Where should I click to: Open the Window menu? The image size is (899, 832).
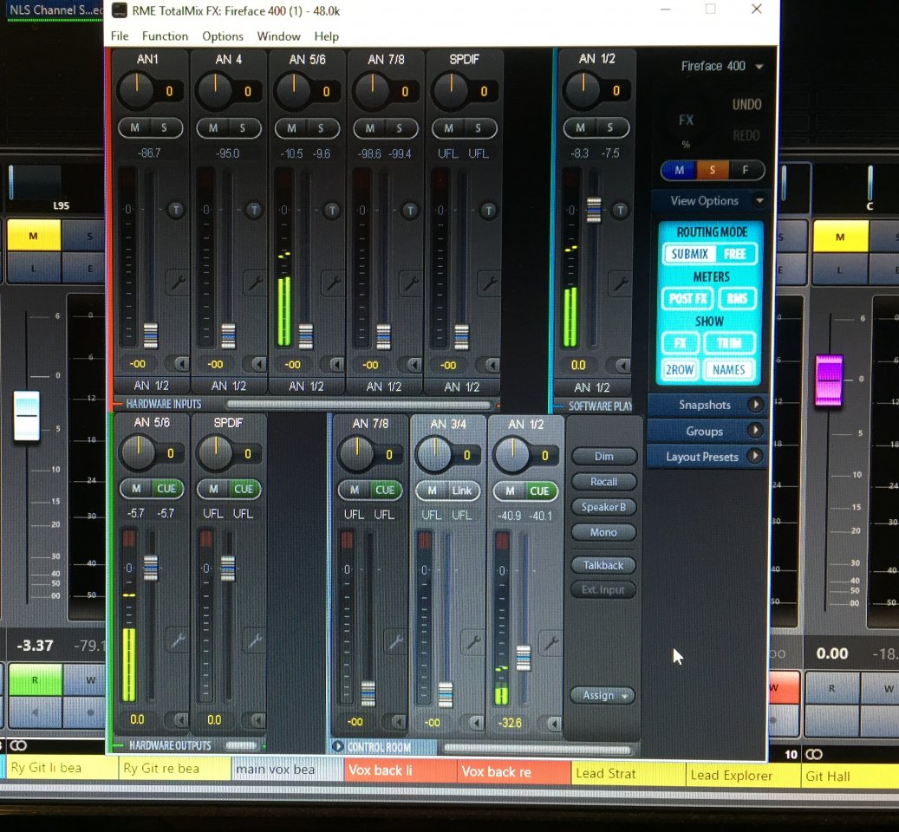tap(278, 36)
